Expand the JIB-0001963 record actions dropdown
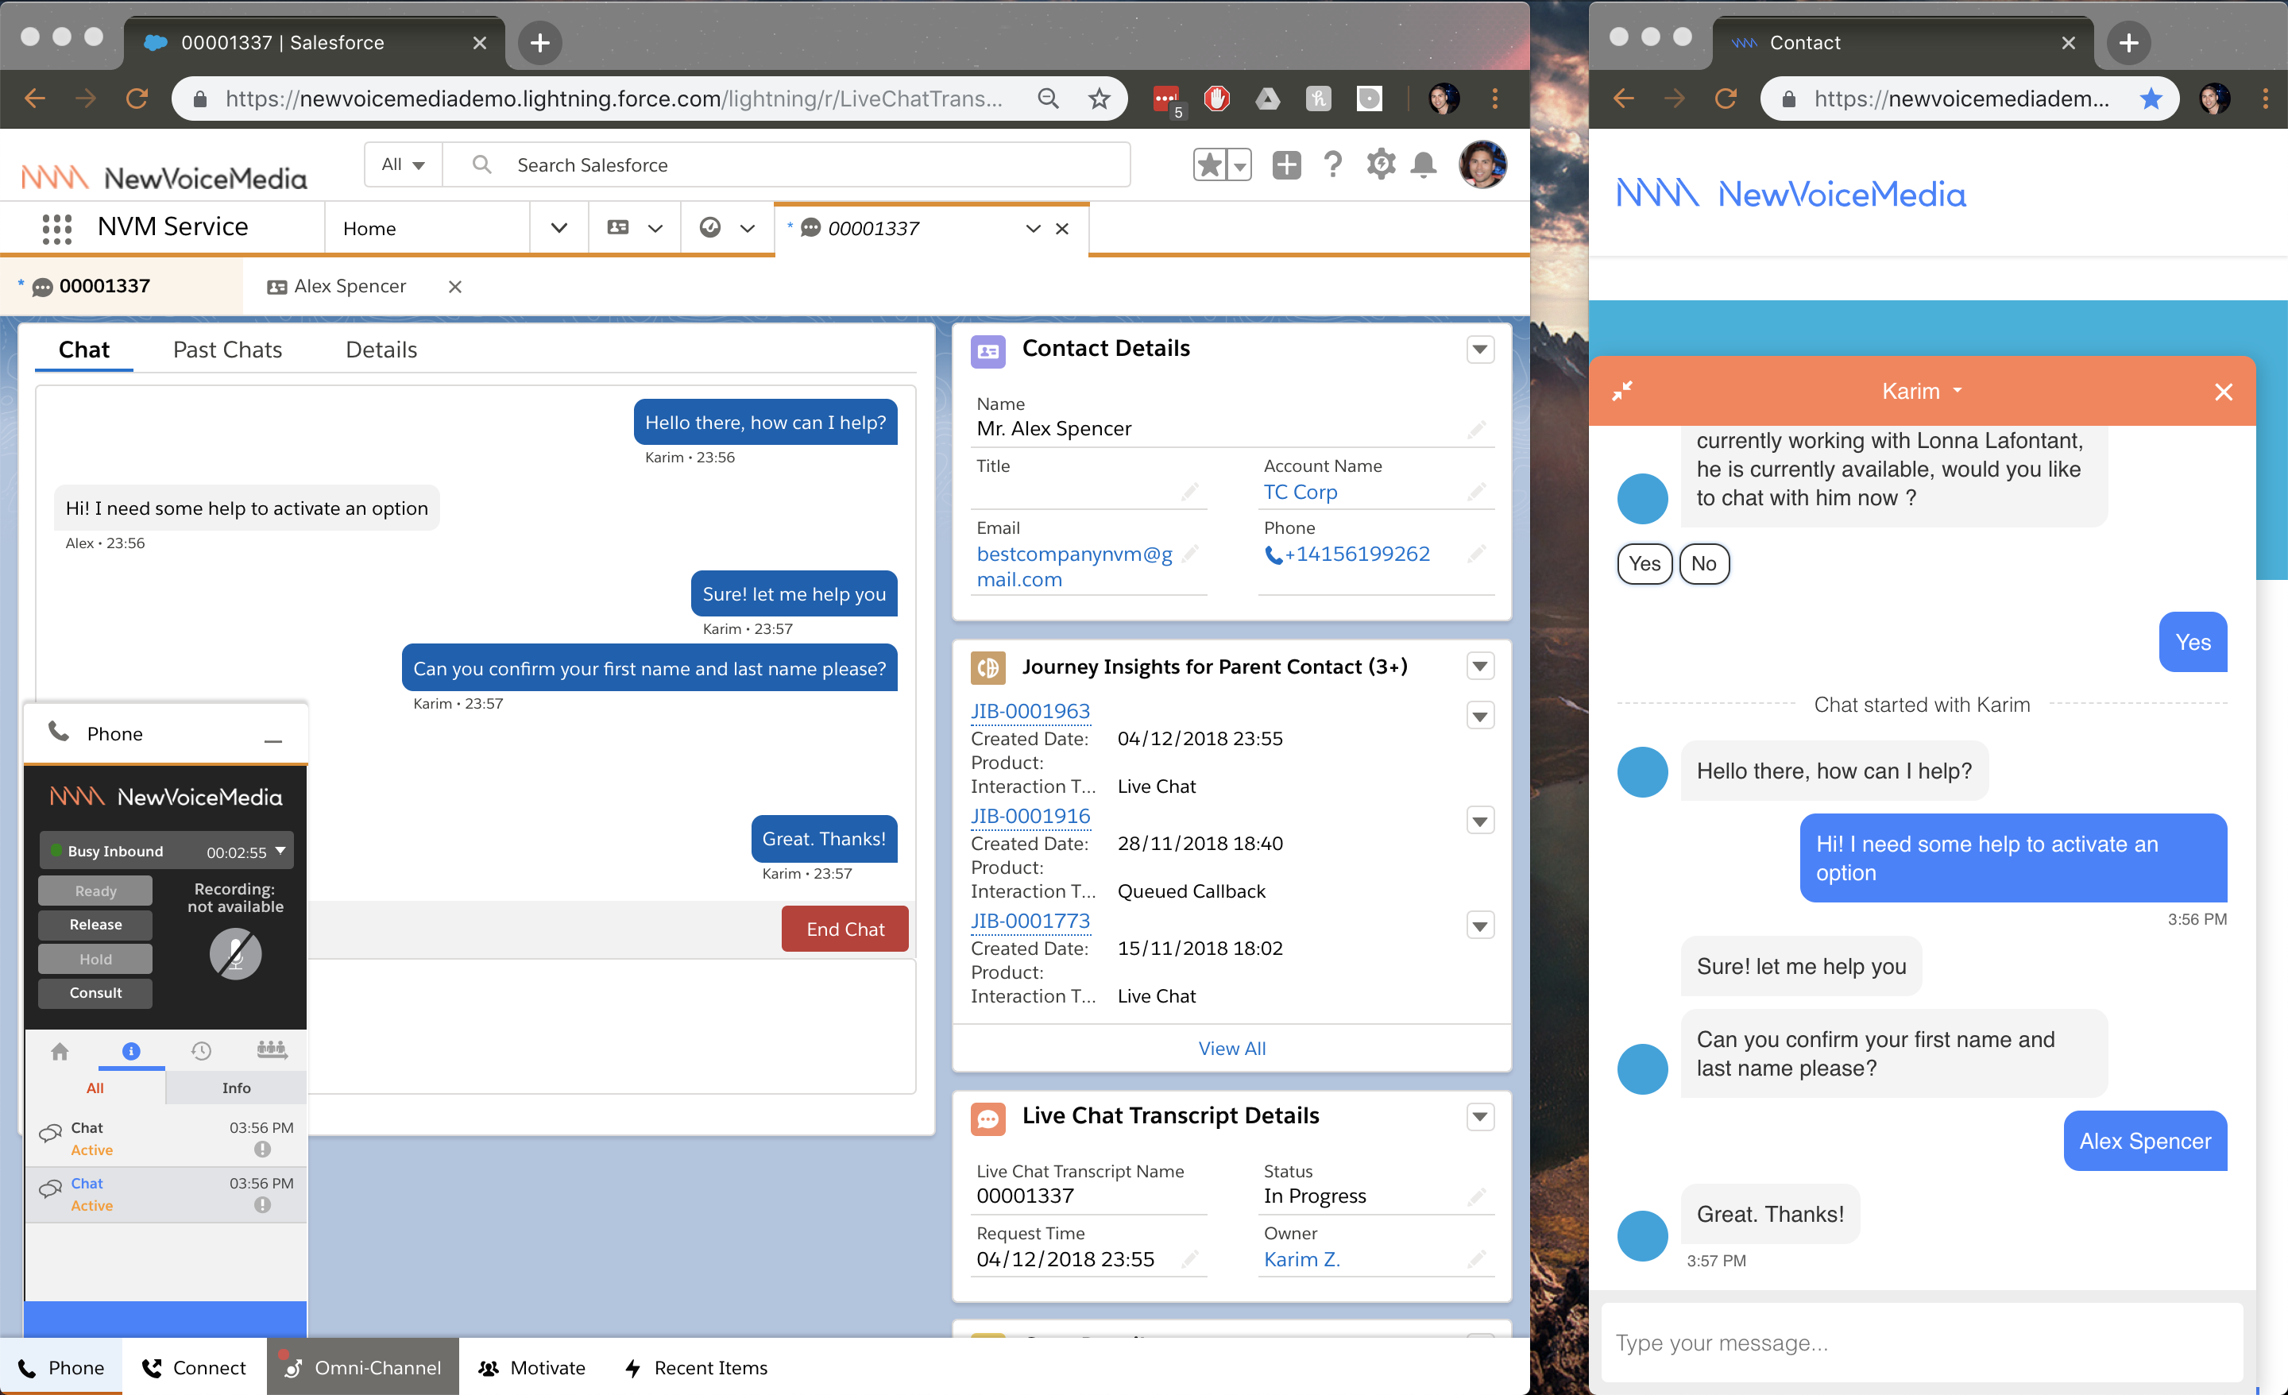This screenshot has height=1395, width=2288. coord(1480,716)
